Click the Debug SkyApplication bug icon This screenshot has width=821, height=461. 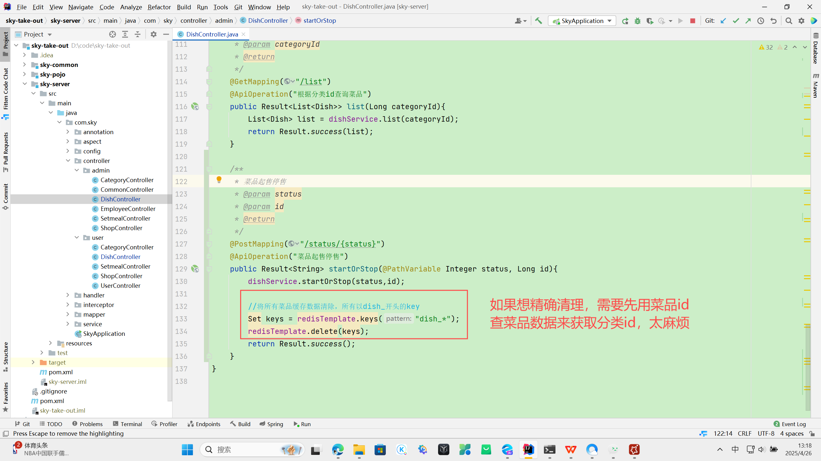[638, 21]
